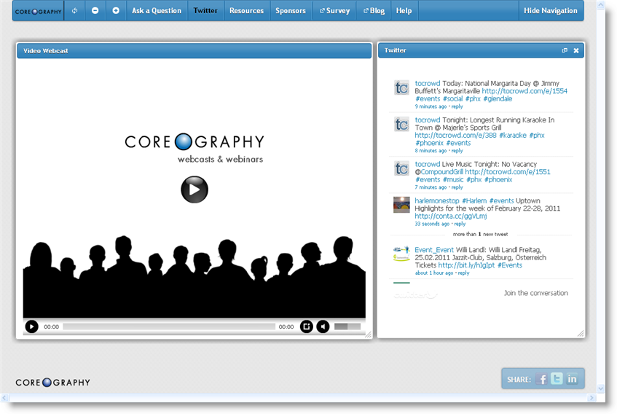Open the '8 minutes ago' timestamp link
Screen dimensions: 617x414
[x=431, y=151]
